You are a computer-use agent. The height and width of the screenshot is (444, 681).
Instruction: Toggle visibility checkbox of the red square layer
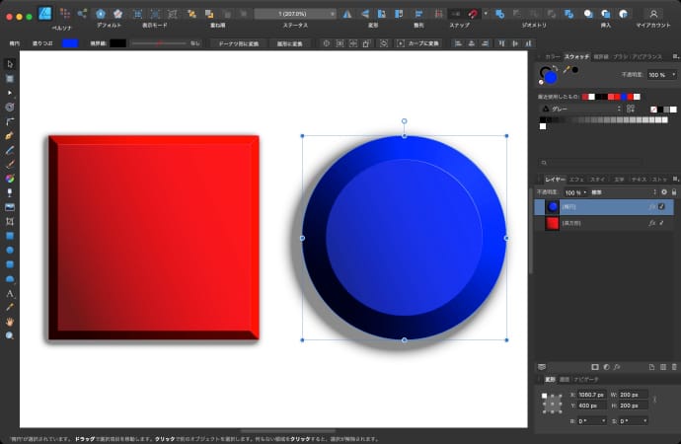pyautogui.click(x=661, y=224)
